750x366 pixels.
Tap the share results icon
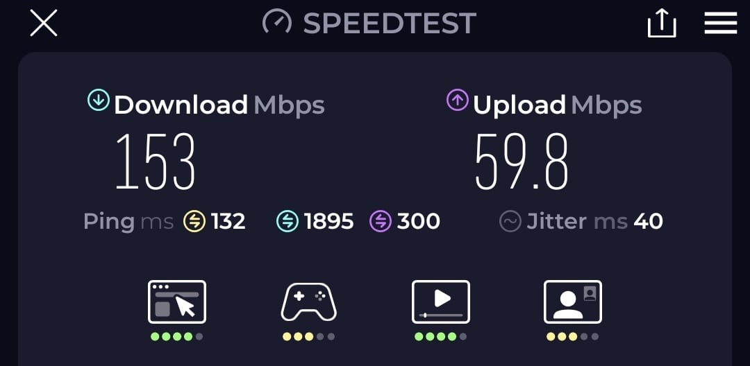pyautogui.click(x=662, y=23)
